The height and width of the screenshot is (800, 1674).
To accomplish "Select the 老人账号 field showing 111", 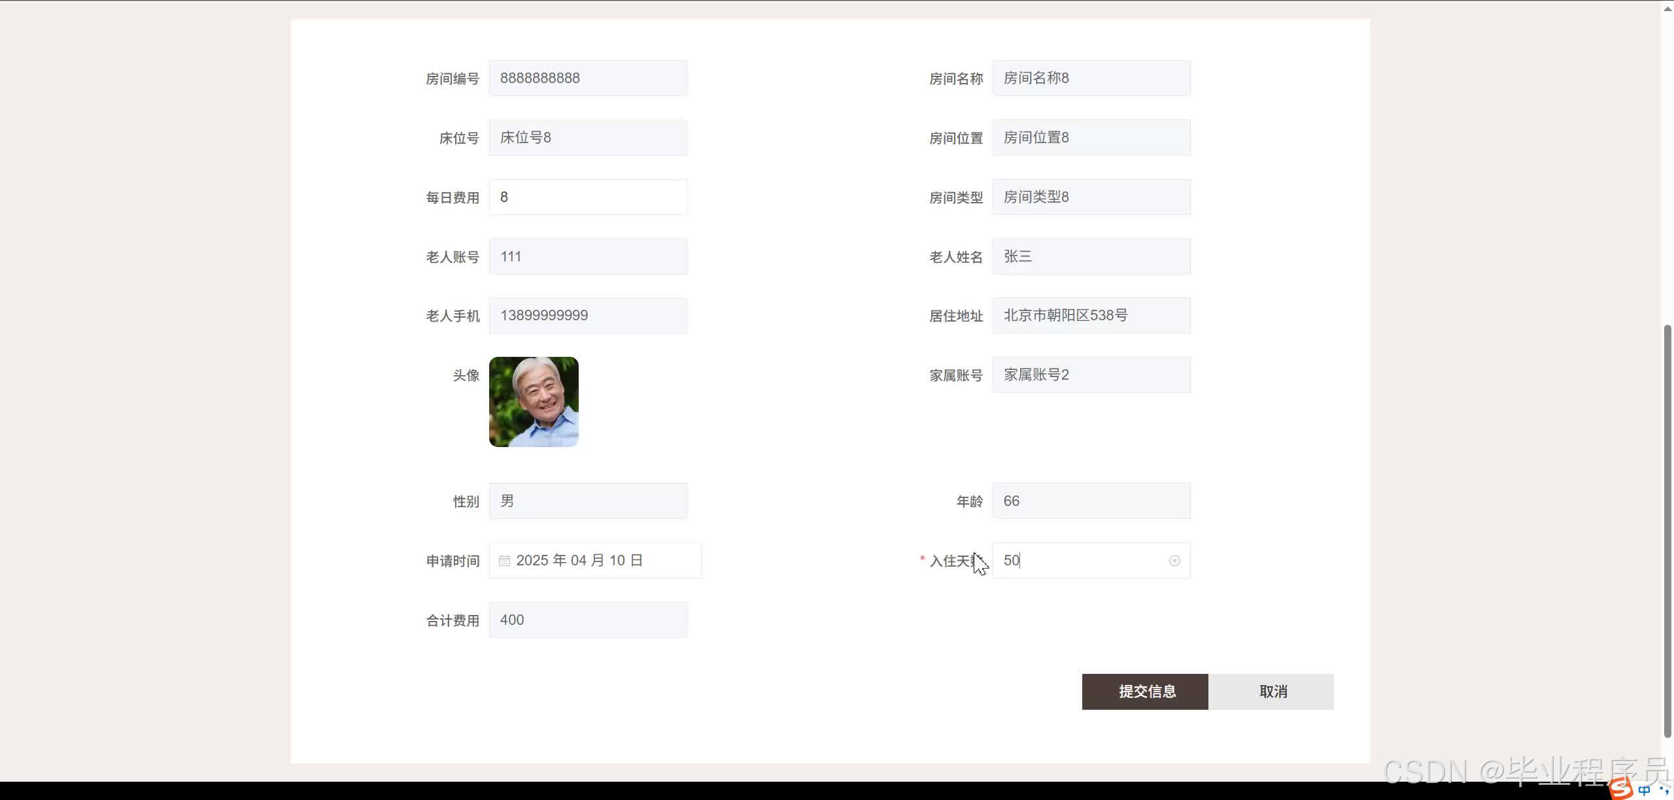I will tap(587, 256).
